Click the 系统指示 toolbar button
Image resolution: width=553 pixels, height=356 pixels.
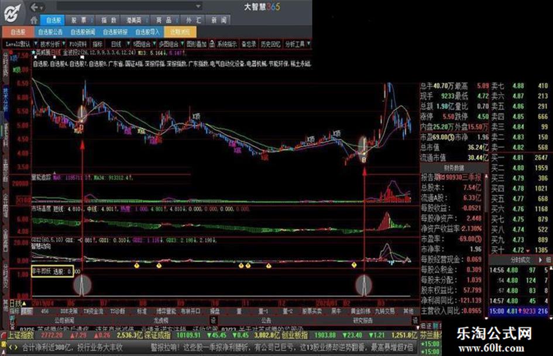point(227,44)
